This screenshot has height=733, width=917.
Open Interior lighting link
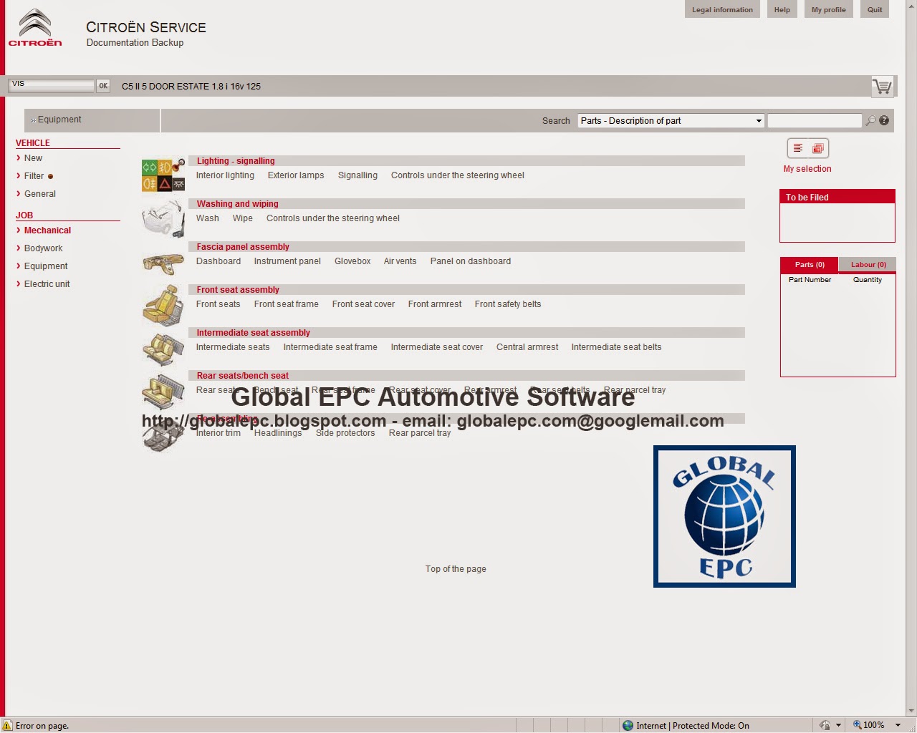[225, 175]
